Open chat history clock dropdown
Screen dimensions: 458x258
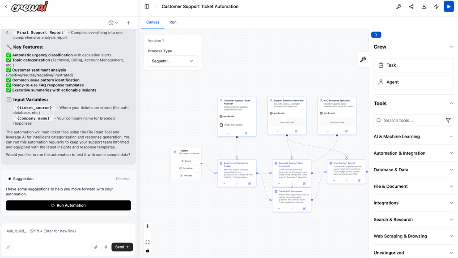click(x=113, y=23)
